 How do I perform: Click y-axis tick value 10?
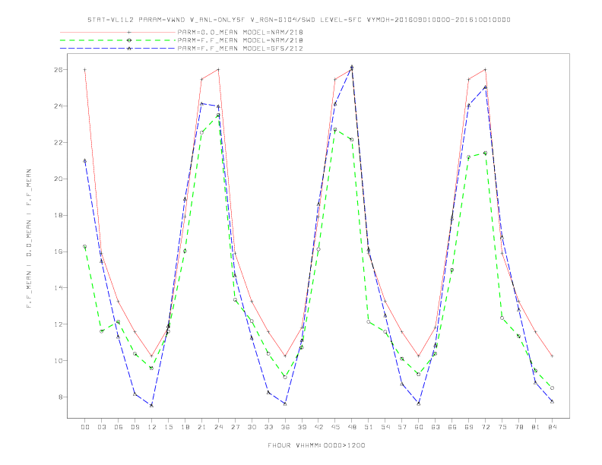58,361
